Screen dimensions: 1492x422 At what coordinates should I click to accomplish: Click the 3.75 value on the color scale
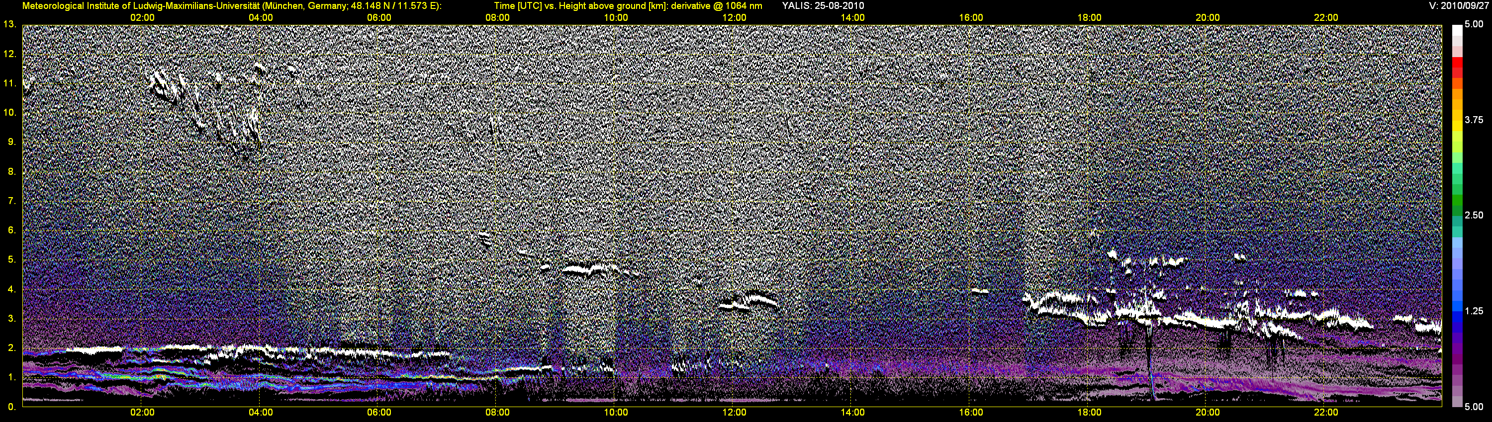coord(1474,120)
